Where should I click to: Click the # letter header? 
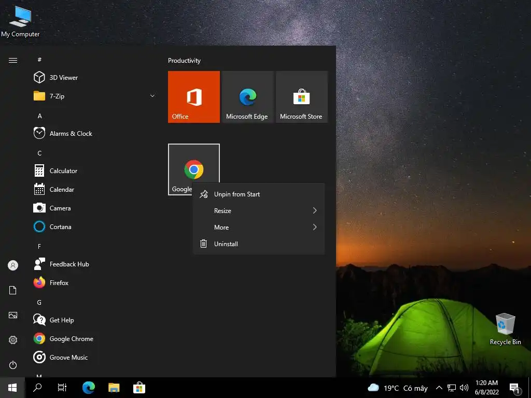[39, 60]
